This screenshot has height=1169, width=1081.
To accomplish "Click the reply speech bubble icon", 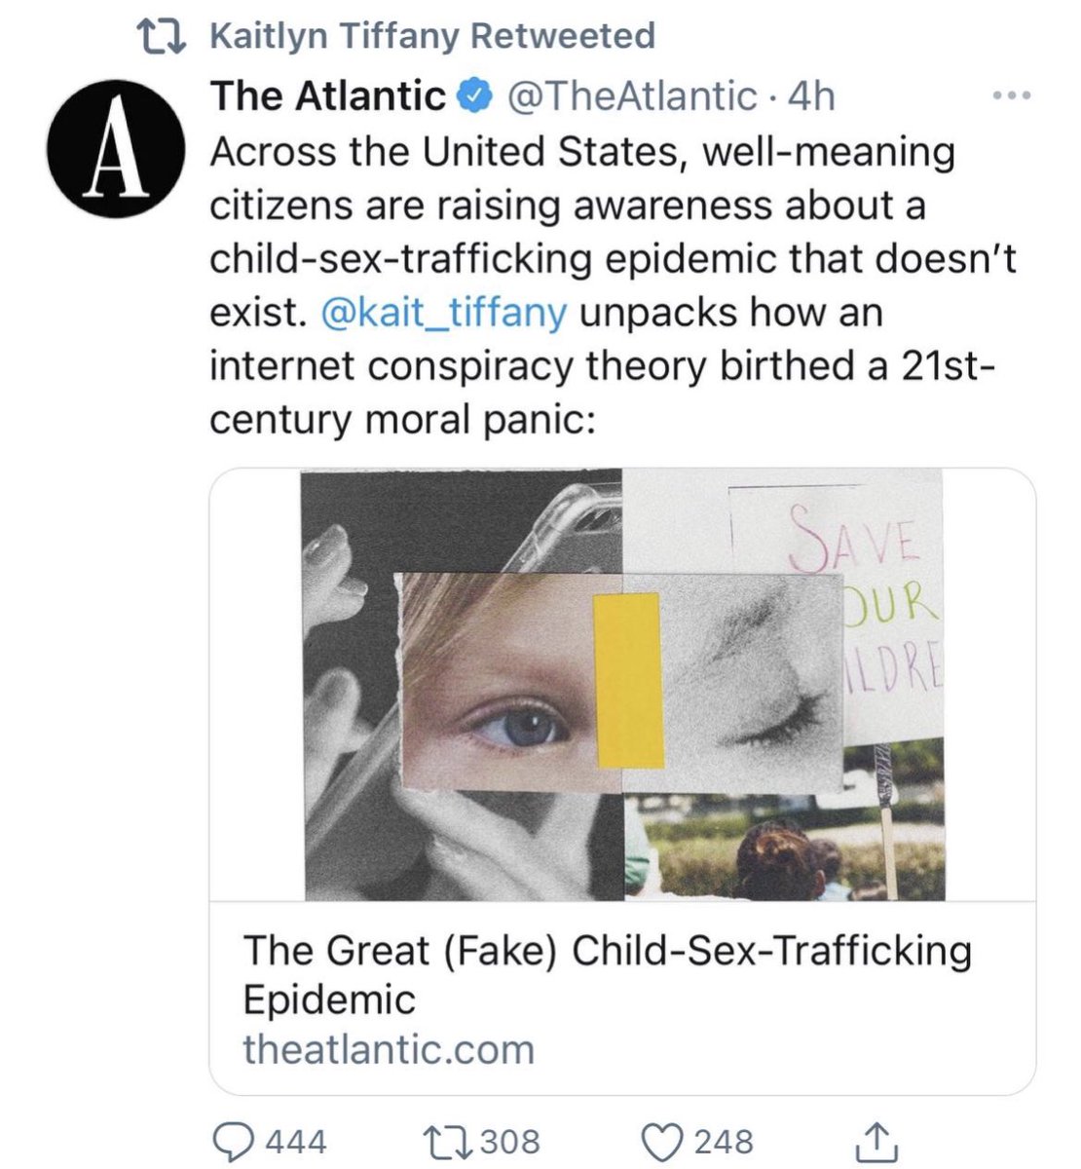I will click(x=232, y=1140).
